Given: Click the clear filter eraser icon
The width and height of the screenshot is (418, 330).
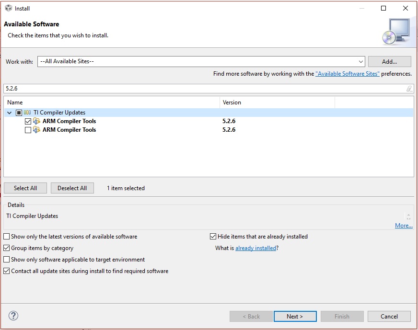Looking at the screenshot, I should [x=409, y=88].
